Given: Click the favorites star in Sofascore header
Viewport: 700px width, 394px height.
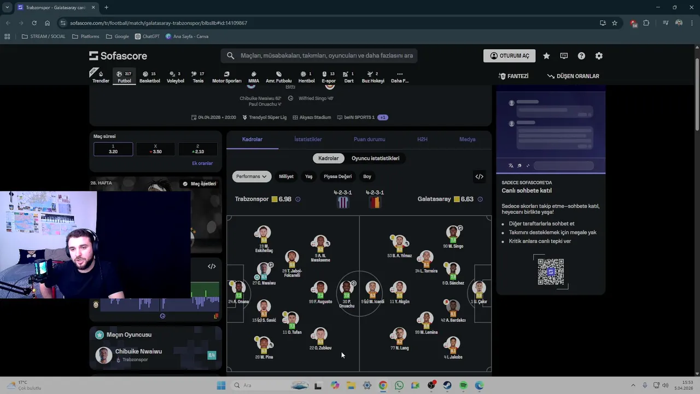Looking at the screenshot, I should point(546,56).
